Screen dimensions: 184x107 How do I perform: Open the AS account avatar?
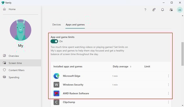click(x=180, y=10)
